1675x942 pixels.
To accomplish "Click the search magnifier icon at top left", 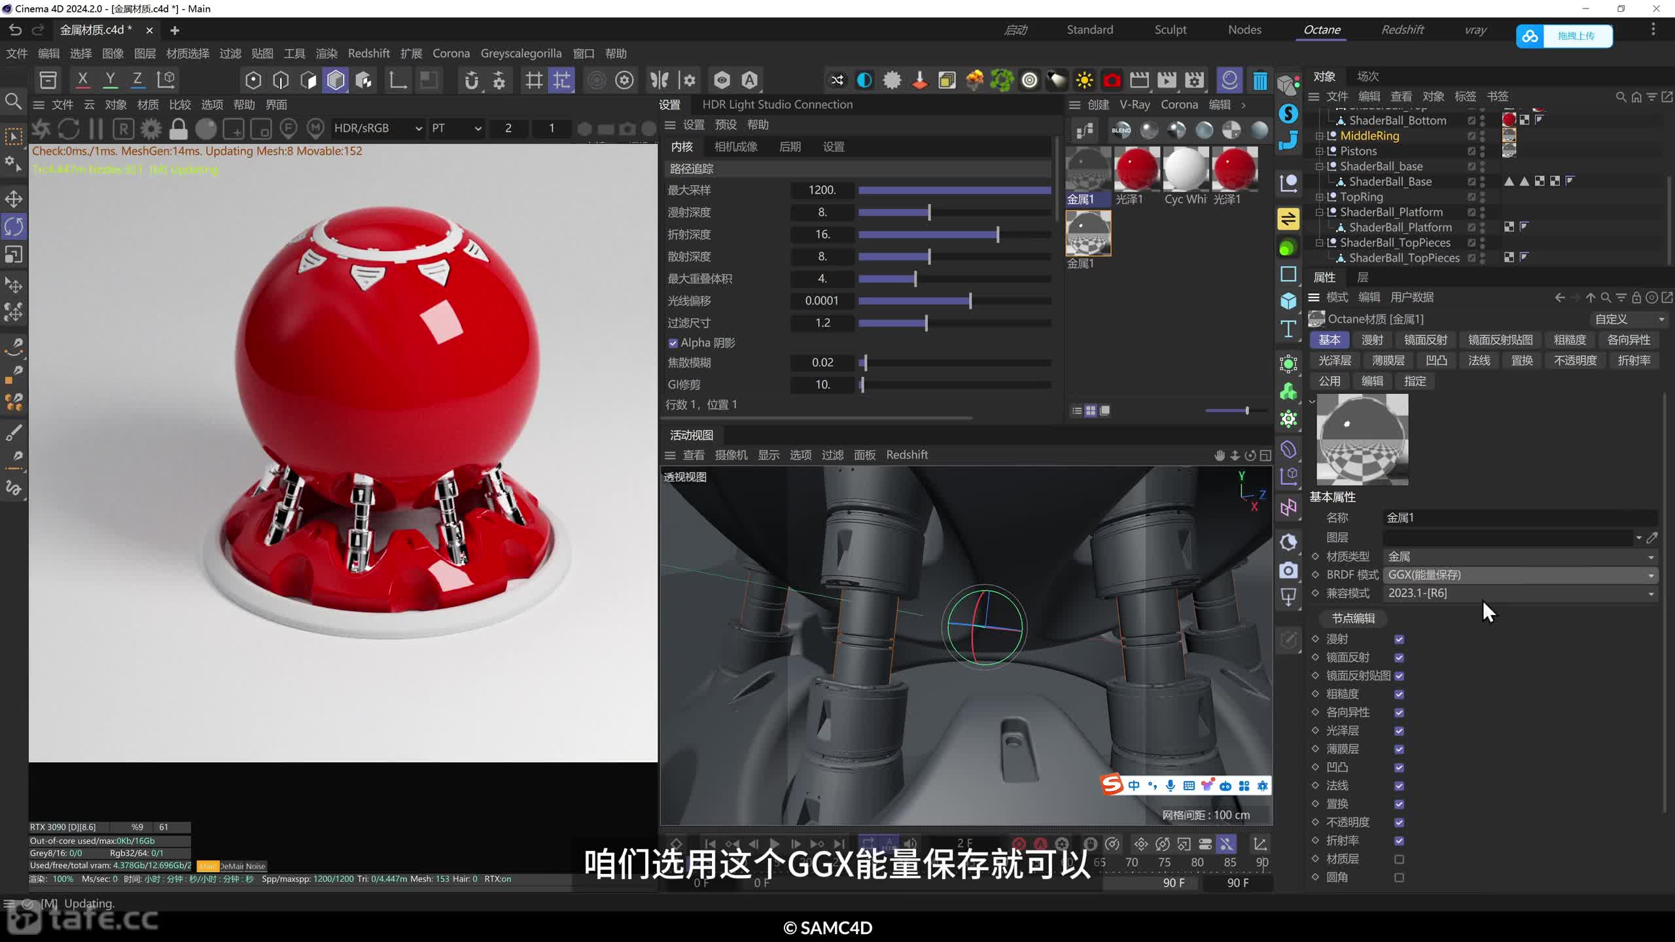I will tap(13, 101).
